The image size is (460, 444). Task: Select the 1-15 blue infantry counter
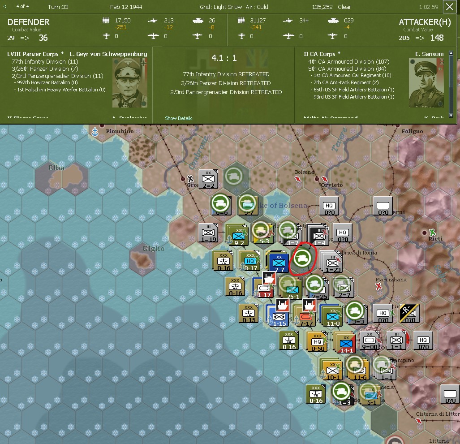pos(279,317)
